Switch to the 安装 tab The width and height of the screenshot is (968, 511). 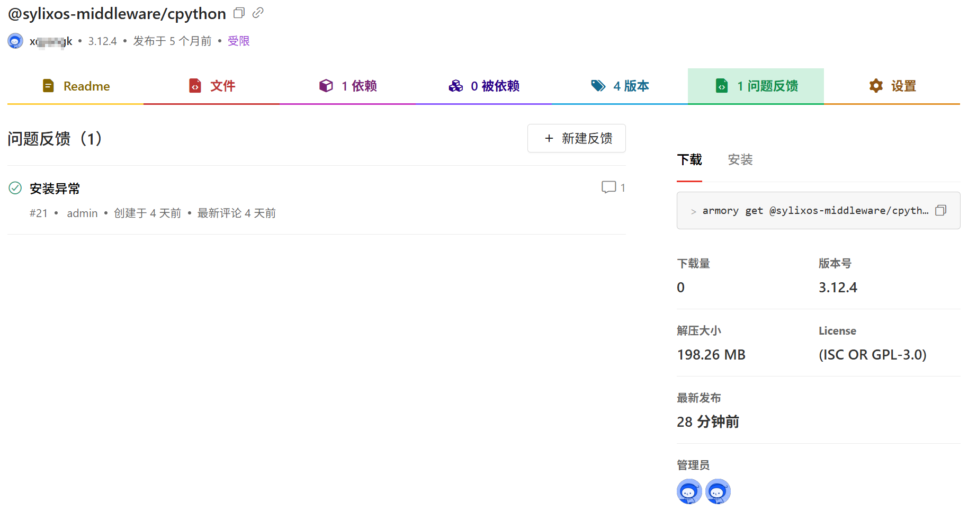click(x=740, y=159)
